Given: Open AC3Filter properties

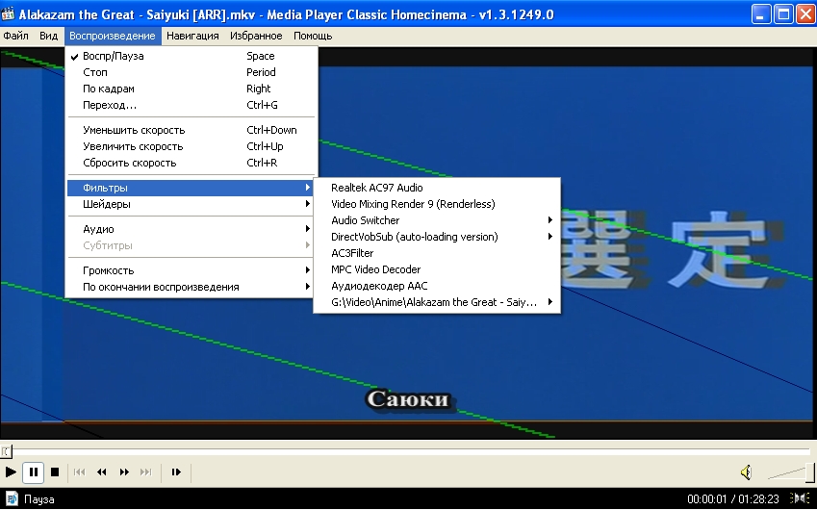Looking at the screenshot, I should point(437,253).
